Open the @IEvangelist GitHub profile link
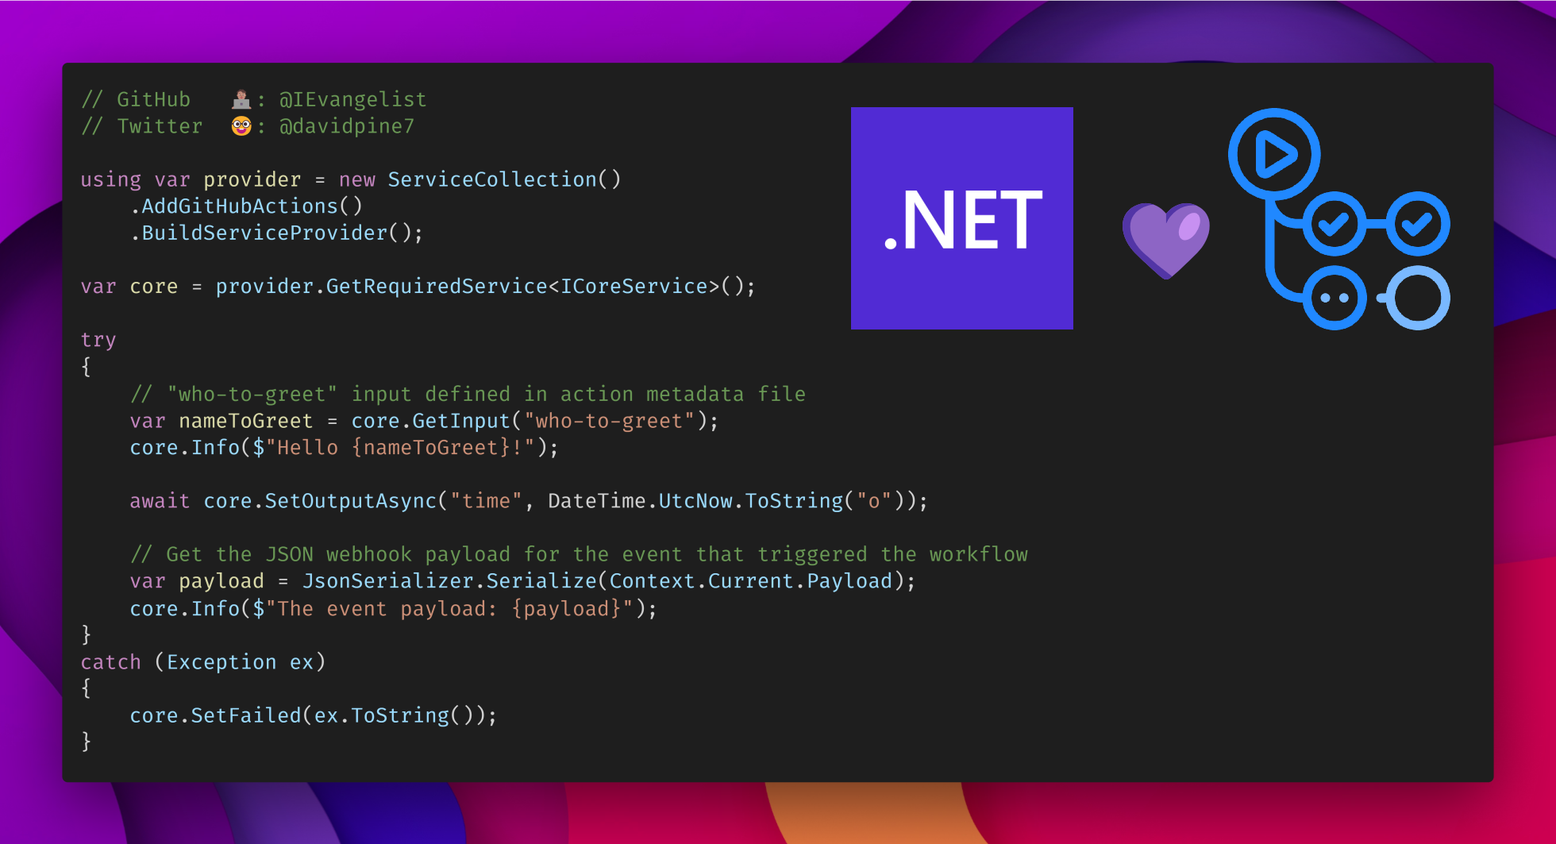Screen dimensions: 1556x844 352,98
